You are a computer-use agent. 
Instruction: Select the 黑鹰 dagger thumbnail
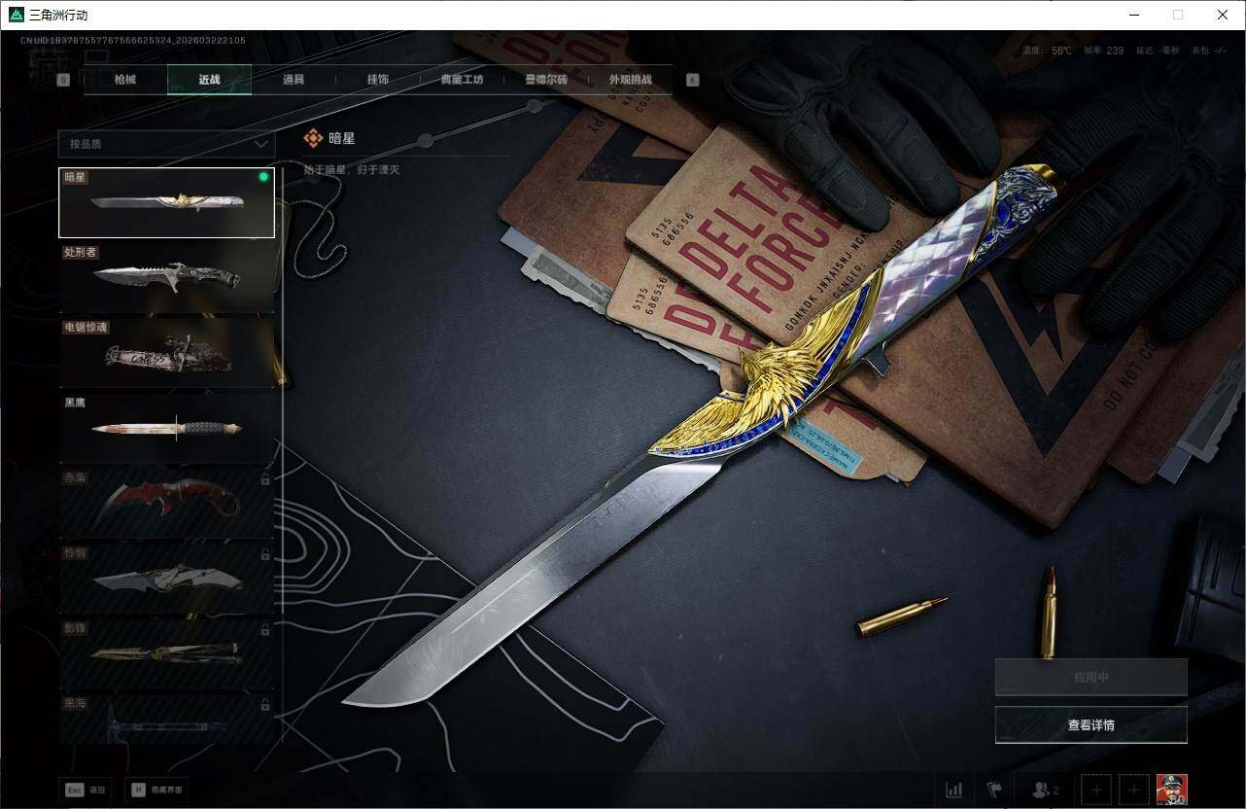(x=166, y=427)
